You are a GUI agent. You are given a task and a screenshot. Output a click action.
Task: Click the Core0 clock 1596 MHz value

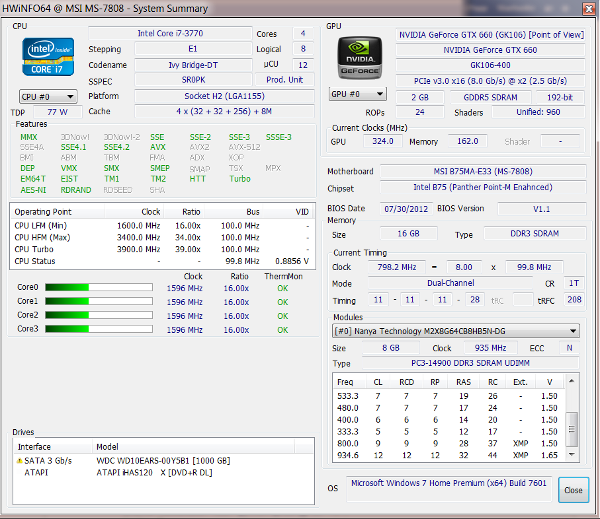pyautogui.click(x=185, y=289)
